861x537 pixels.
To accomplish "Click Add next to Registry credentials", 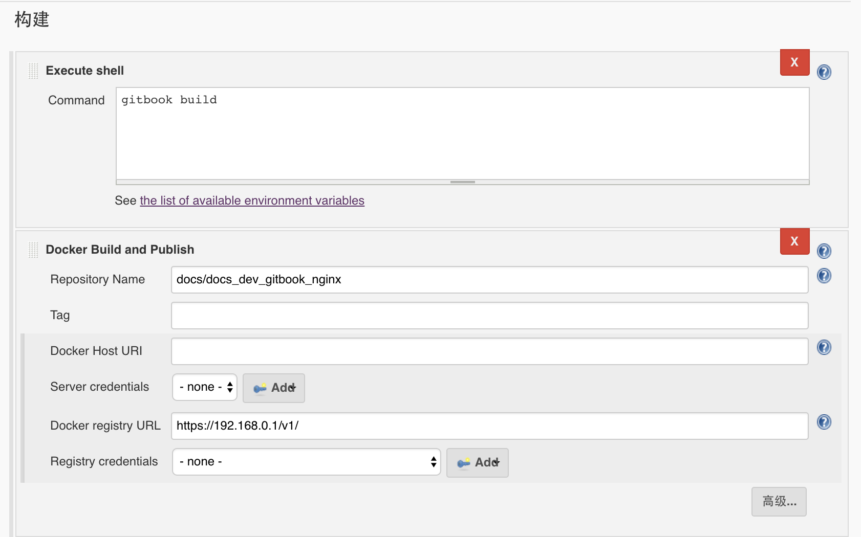I will [x=477, y=463].
